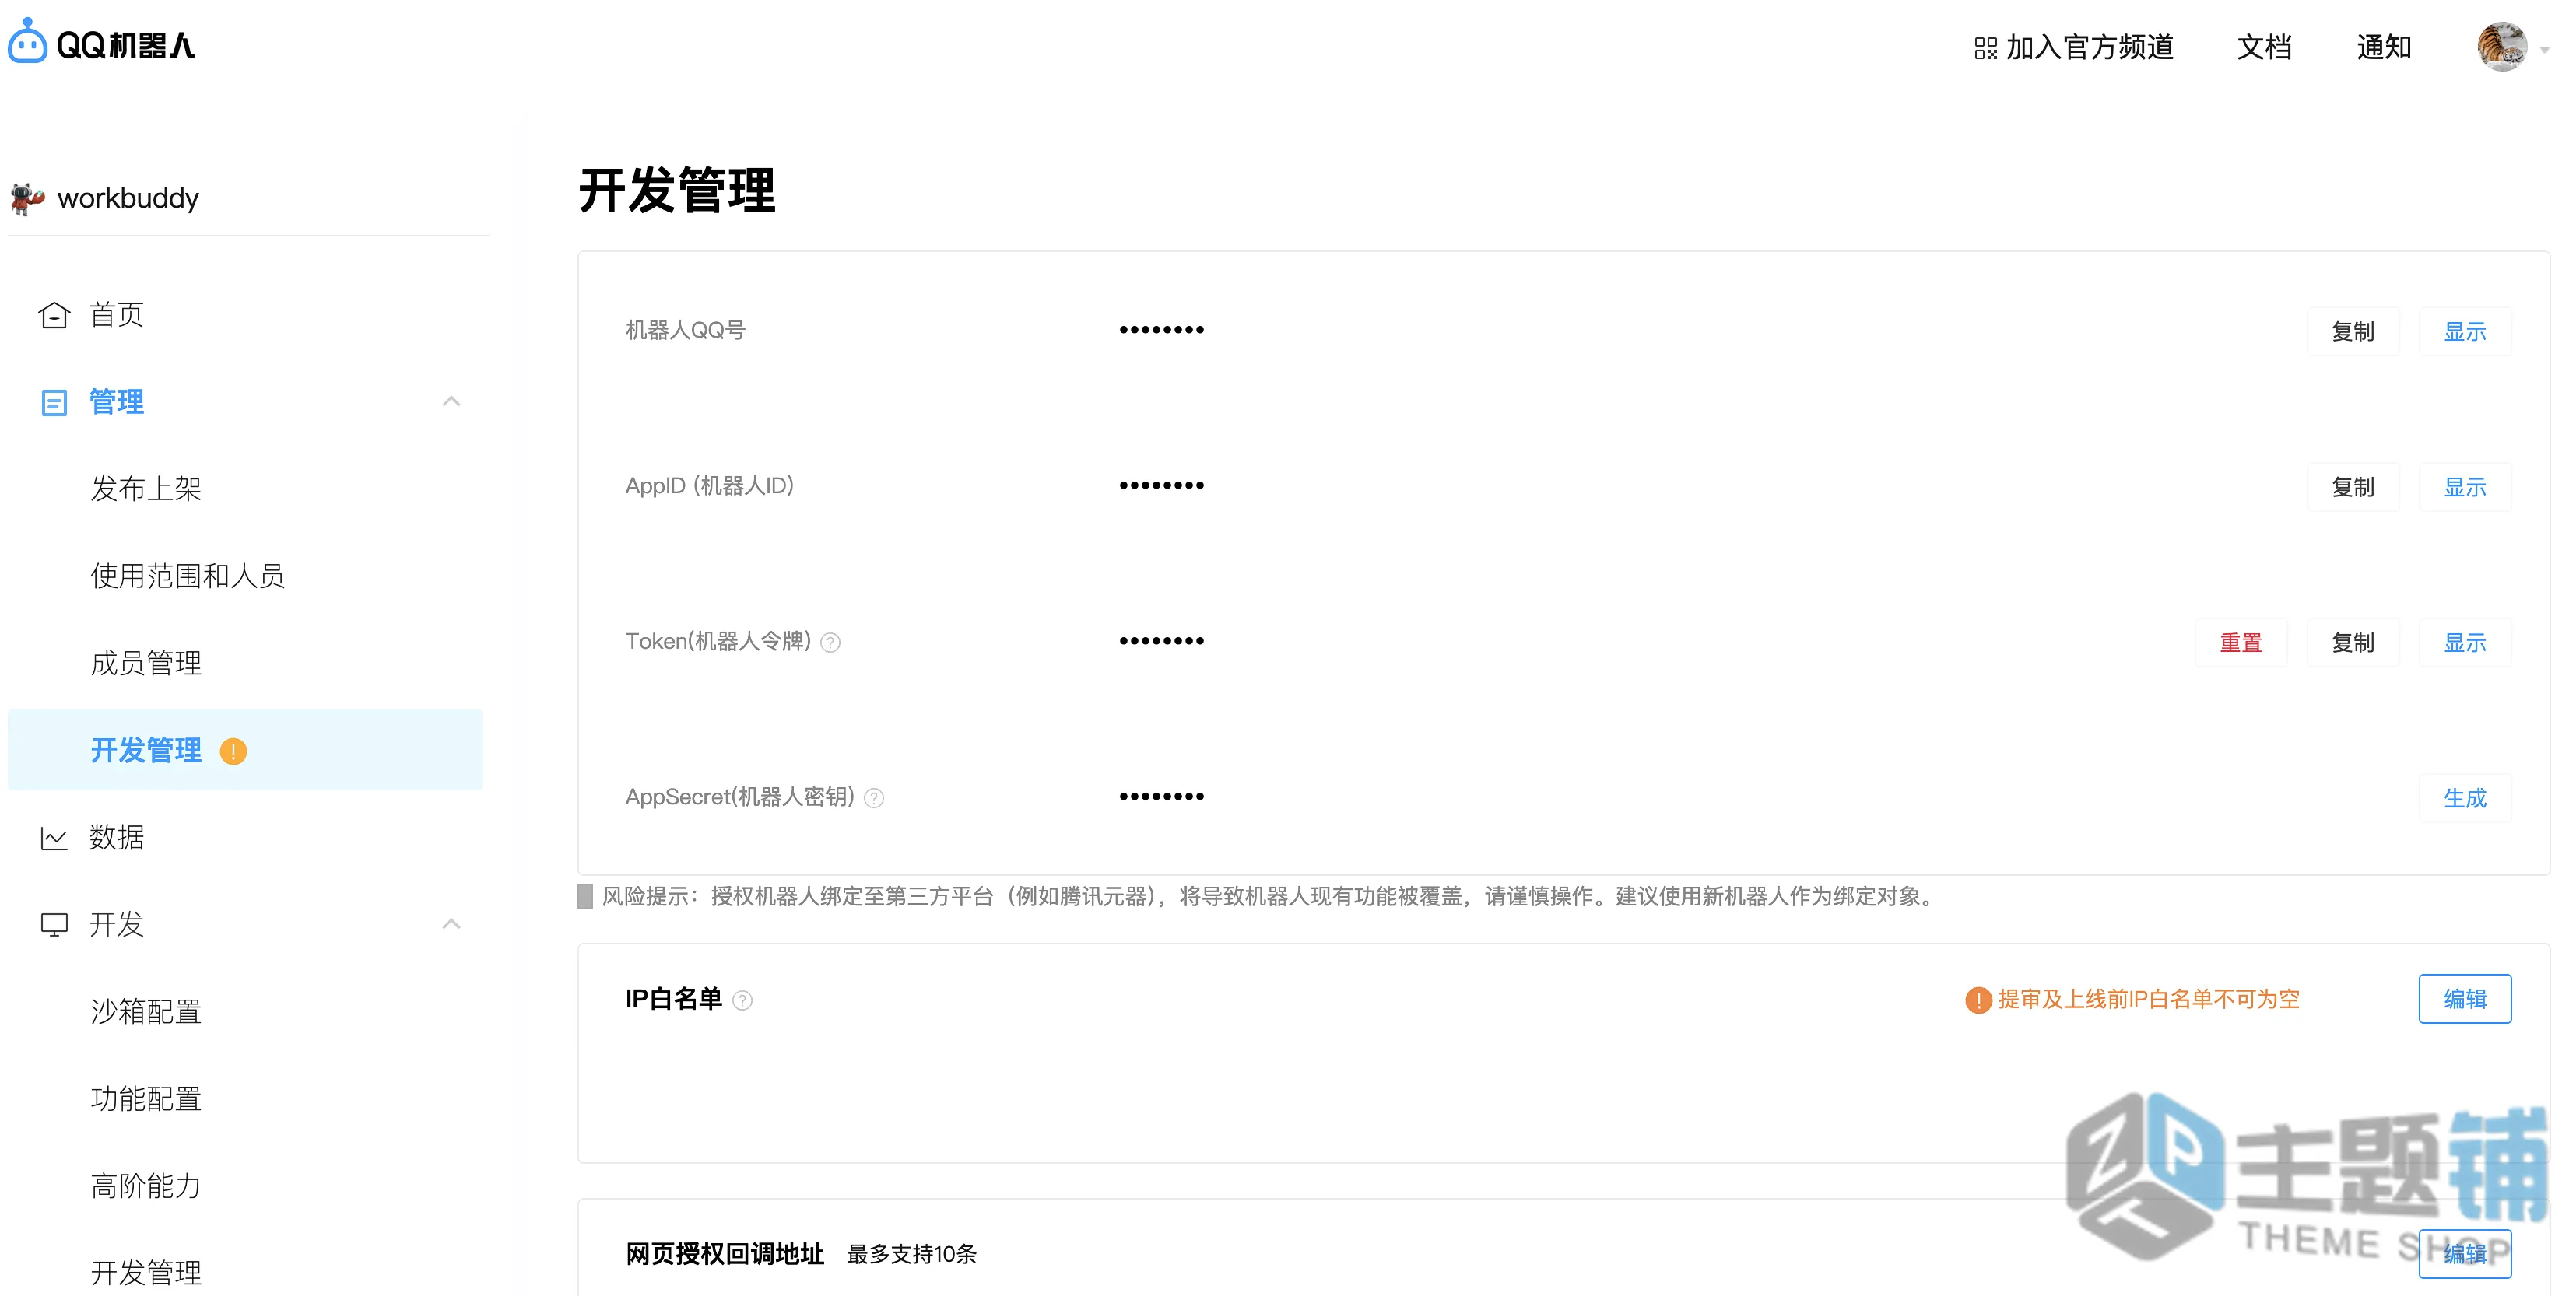Select the 最多支持10条 hint text
The image size is (2576, 1296).
click(x=911, y=1254)
